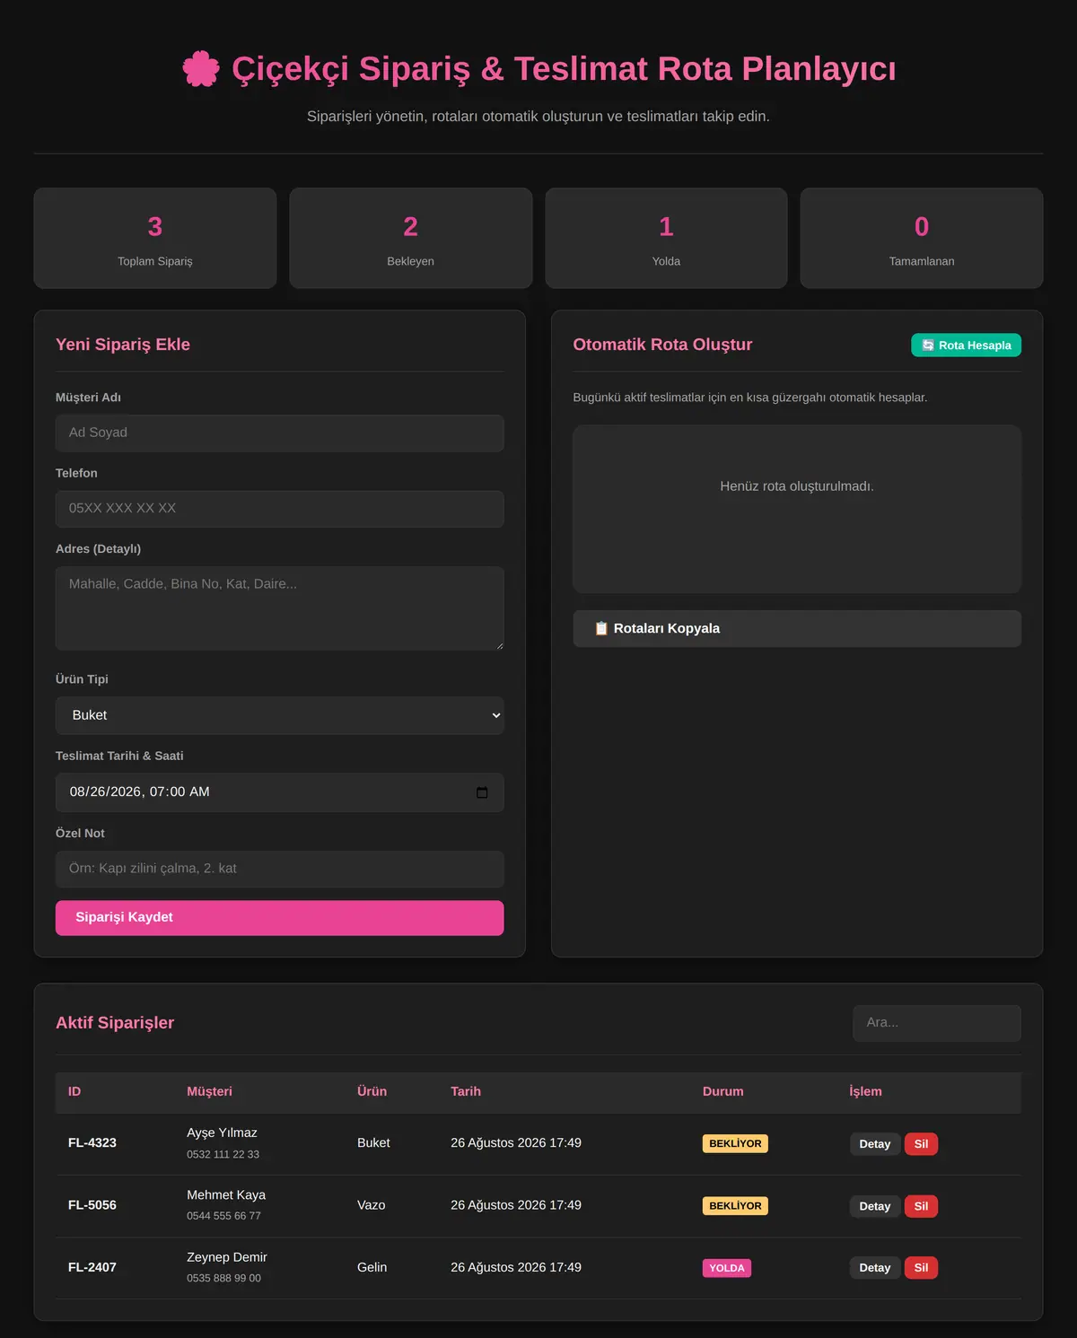Click the Tamamlanan stat card
The height and width of the screenshot is (1338, 1077).
(x=922, y=238)
